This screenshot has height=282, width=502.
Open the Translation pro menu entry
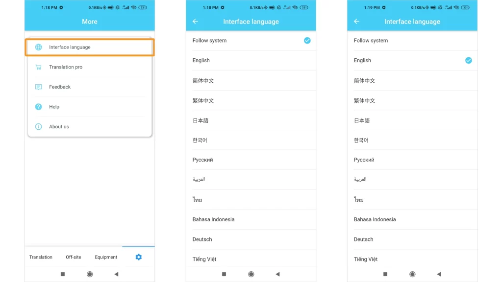tap(66, 67)
